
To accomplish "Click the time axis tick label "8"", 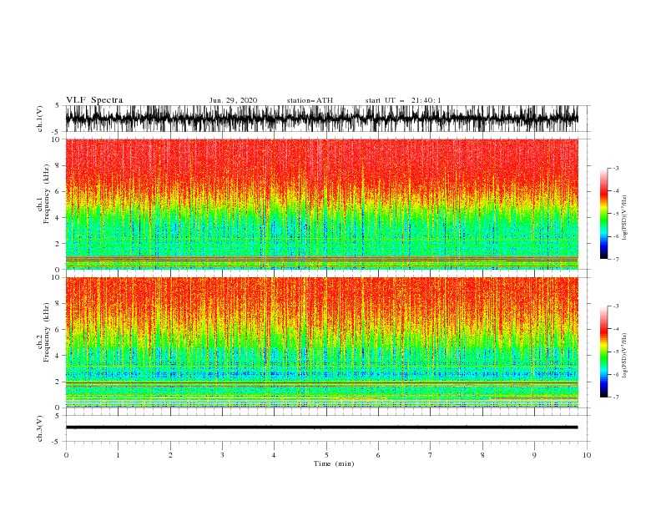I will pos(482,455).
